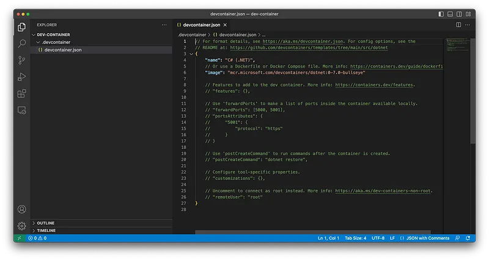Click the Accounts icon in activity bar
489x260 pixels.
[x=22, y=210]
